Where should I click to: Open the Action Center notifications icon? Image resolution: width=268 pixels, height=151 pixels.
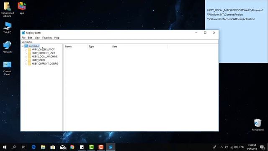(263, 147)
